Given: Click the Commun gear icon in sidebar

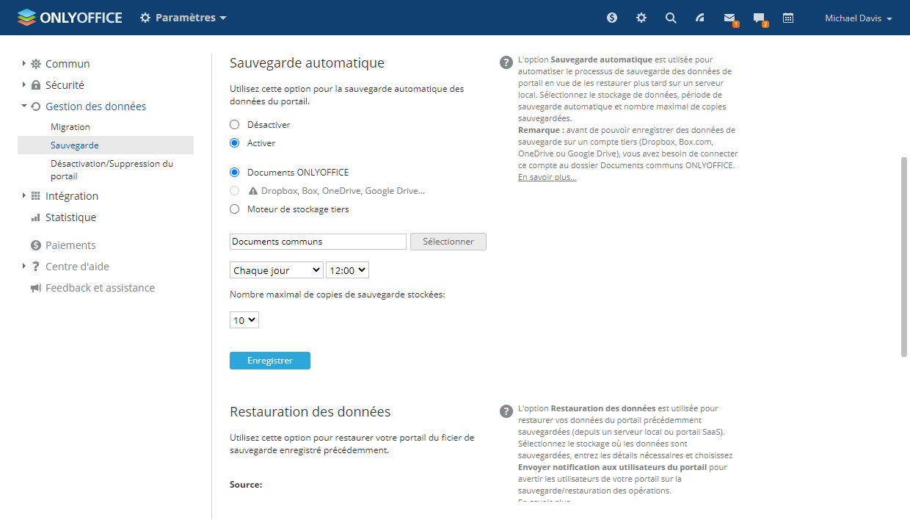Looking at the screenshot, I should 36,64.
